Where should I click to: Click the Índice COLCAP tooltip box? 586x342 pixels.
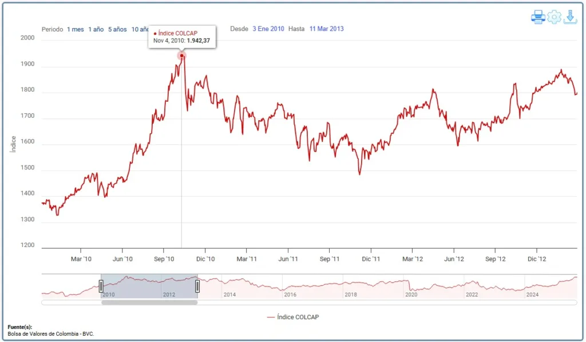[182, 37]
